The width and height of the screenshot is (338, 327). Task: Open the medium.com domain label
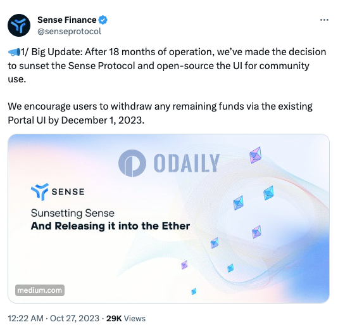40,290
